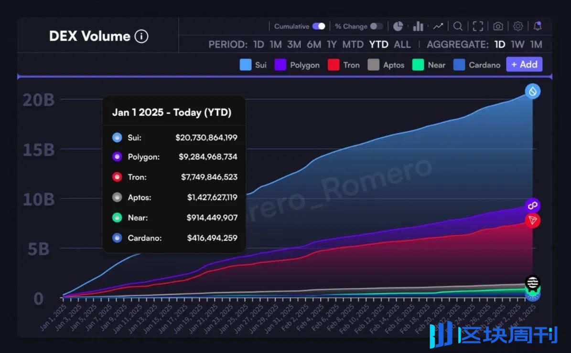
Task: Click Near value $914,449,907
Action: pos(212,218)
